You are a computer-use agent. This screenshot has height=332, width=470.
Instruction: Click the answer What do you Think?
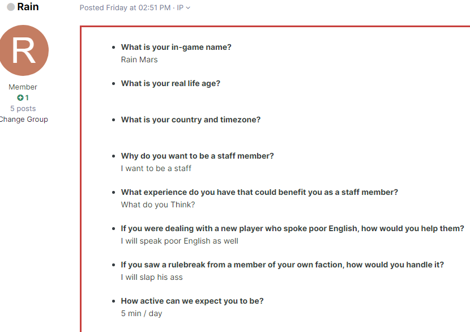pos(158,205)
